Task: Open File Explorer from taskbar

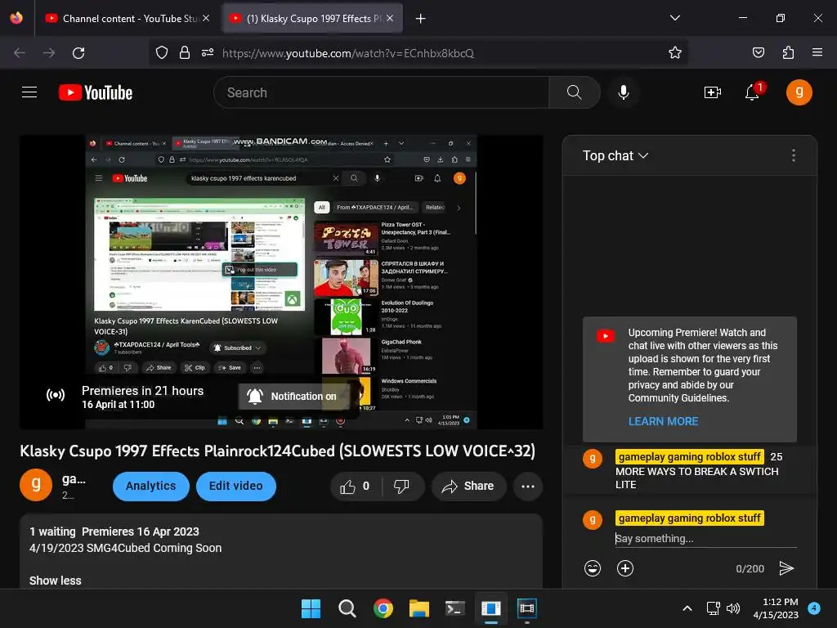Action: click(419, 608)
